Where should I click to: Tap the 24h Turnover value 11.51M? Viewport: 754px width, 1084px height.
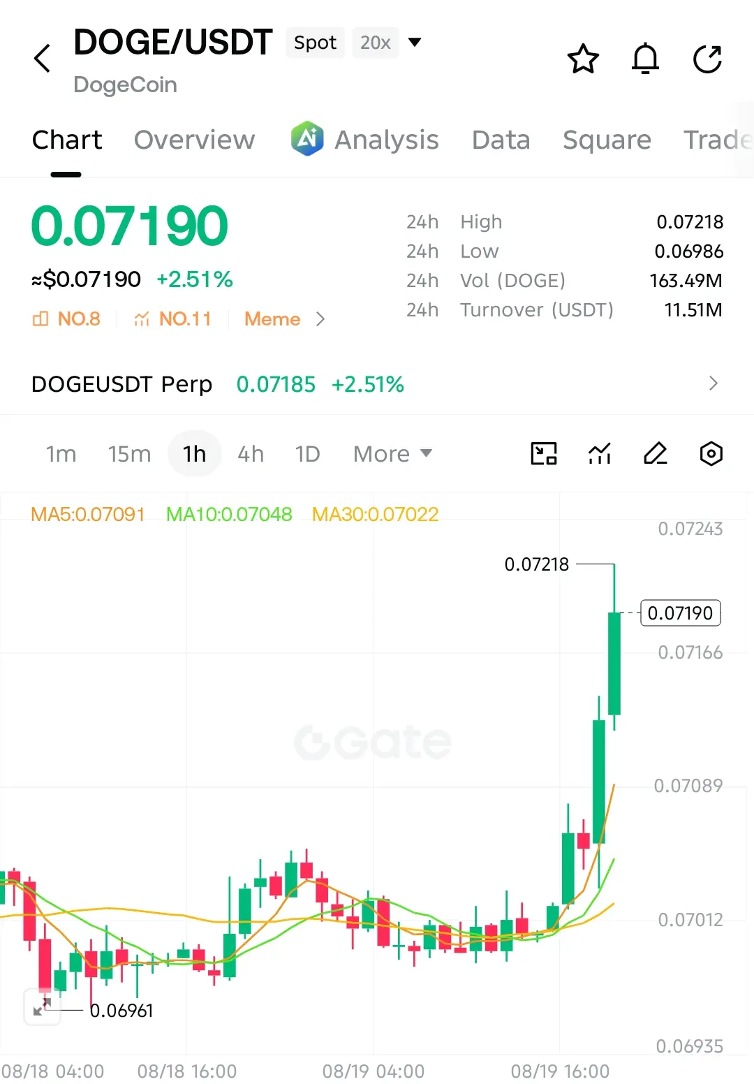click(x=693, y=310)
